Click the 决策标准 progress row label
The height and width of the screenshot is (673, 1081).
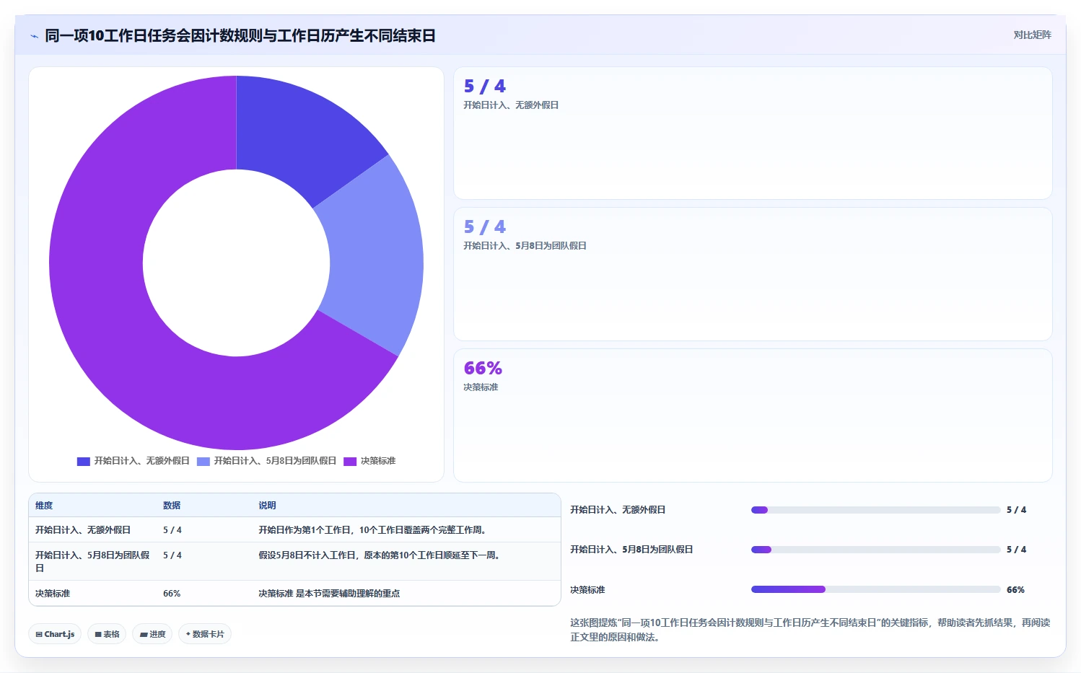coord(587,590)
